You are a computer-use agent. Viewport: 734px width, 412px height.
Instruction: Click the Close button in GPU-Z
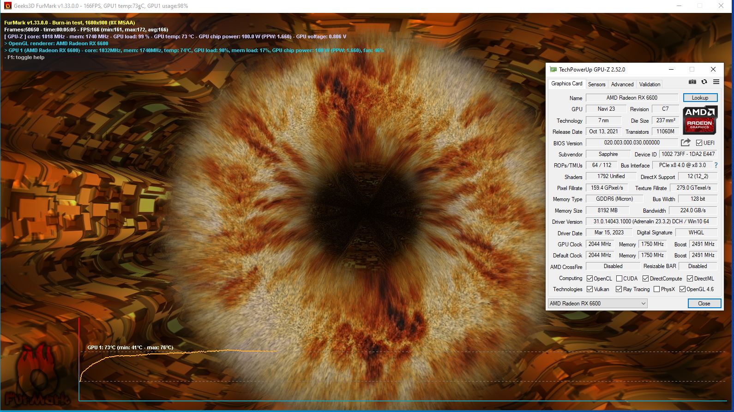point(704,304)
